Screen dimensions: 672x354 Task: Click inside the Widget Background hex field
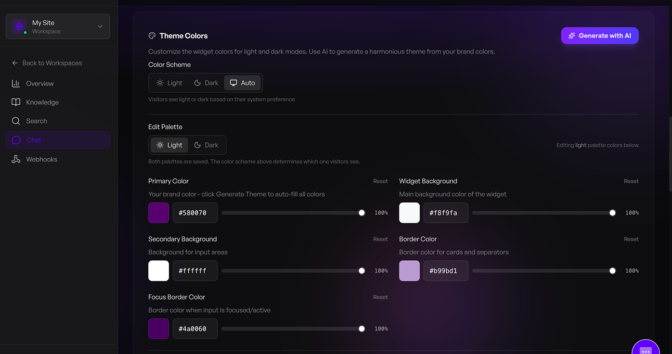446,212
